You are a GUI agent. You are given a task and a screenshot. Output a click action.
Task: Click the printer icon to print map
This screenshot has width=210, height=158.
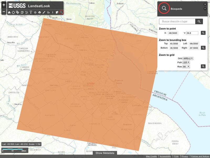pos(39,12)
